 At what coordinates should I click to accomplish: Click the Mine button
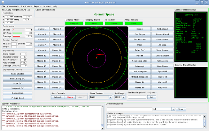point(140,45)
